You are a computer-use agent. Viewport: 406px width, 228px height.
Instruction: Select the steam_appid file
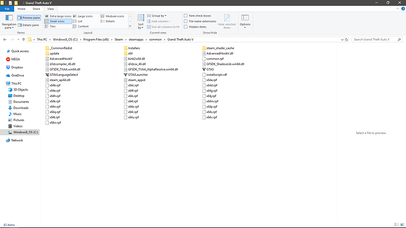click(x=135, y=80)
